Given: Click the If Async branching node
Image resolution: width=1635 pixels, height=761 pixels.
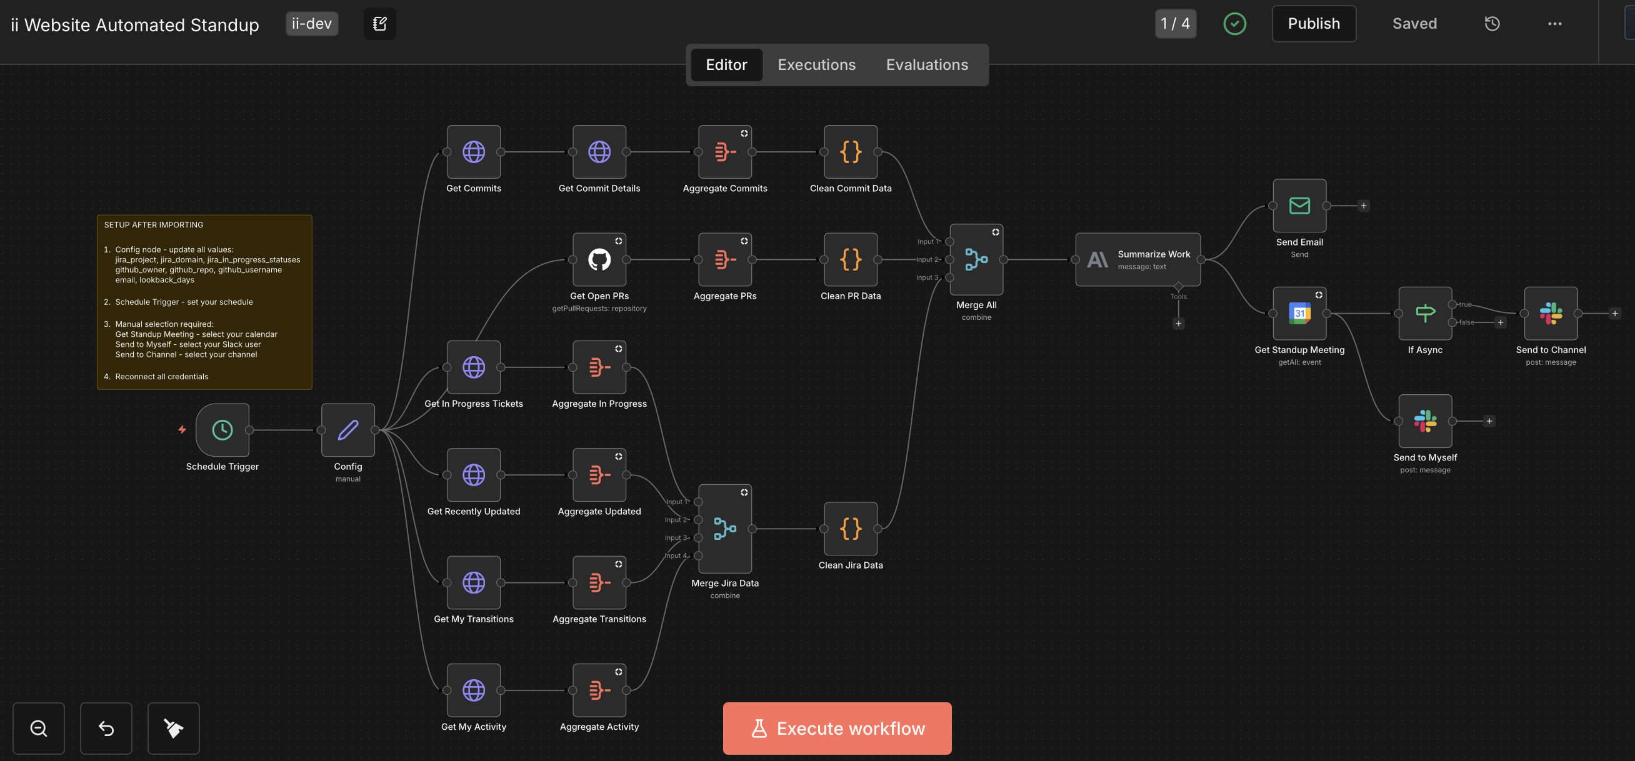Looking at the screenshot, I should coord(1424,313).
